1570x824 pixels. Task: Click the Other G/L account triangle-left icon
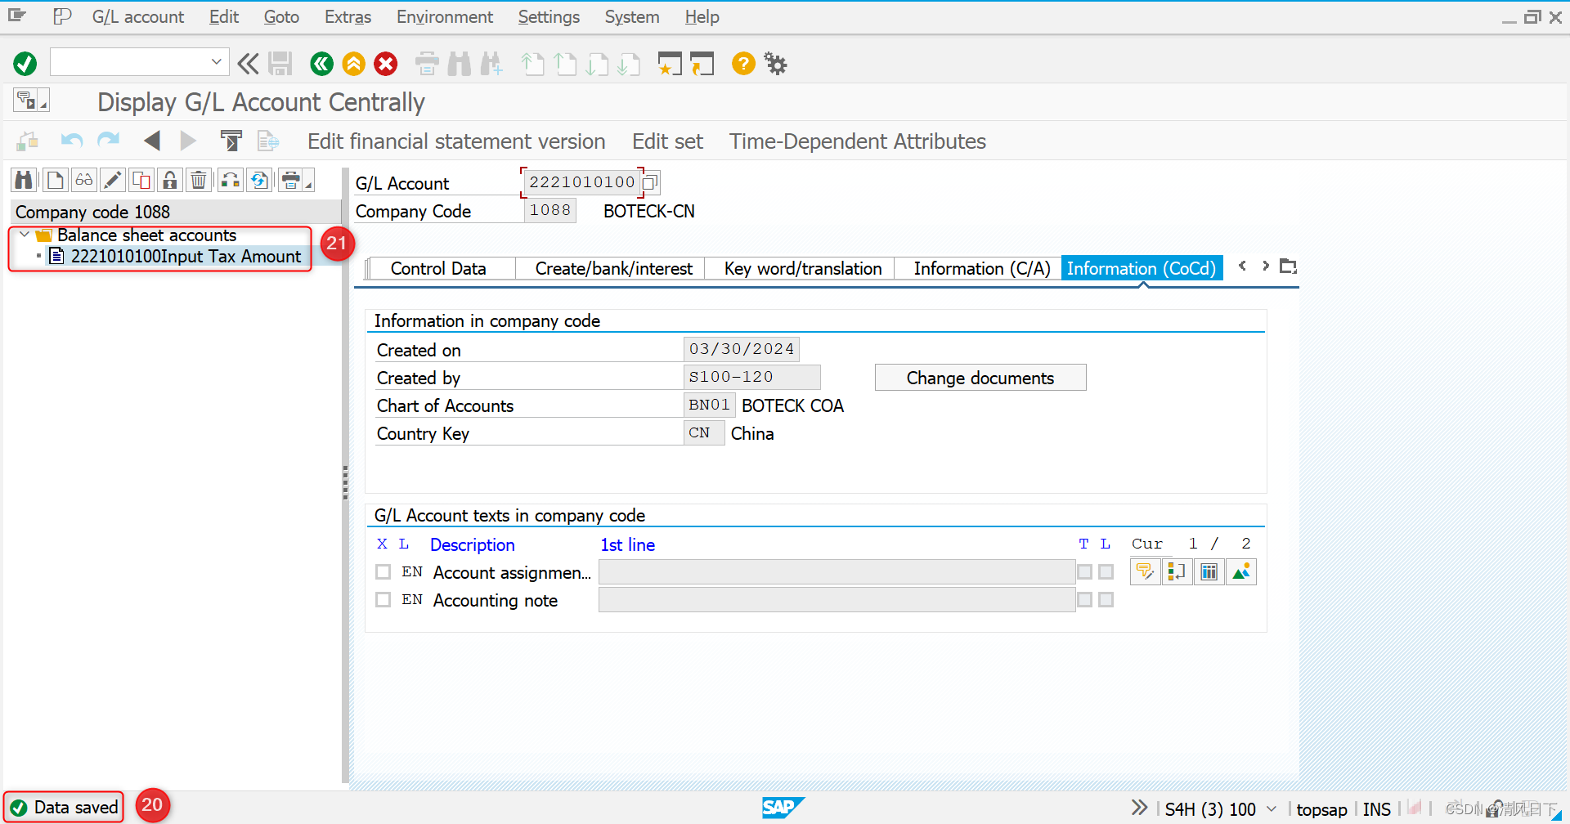coord(151,141)
